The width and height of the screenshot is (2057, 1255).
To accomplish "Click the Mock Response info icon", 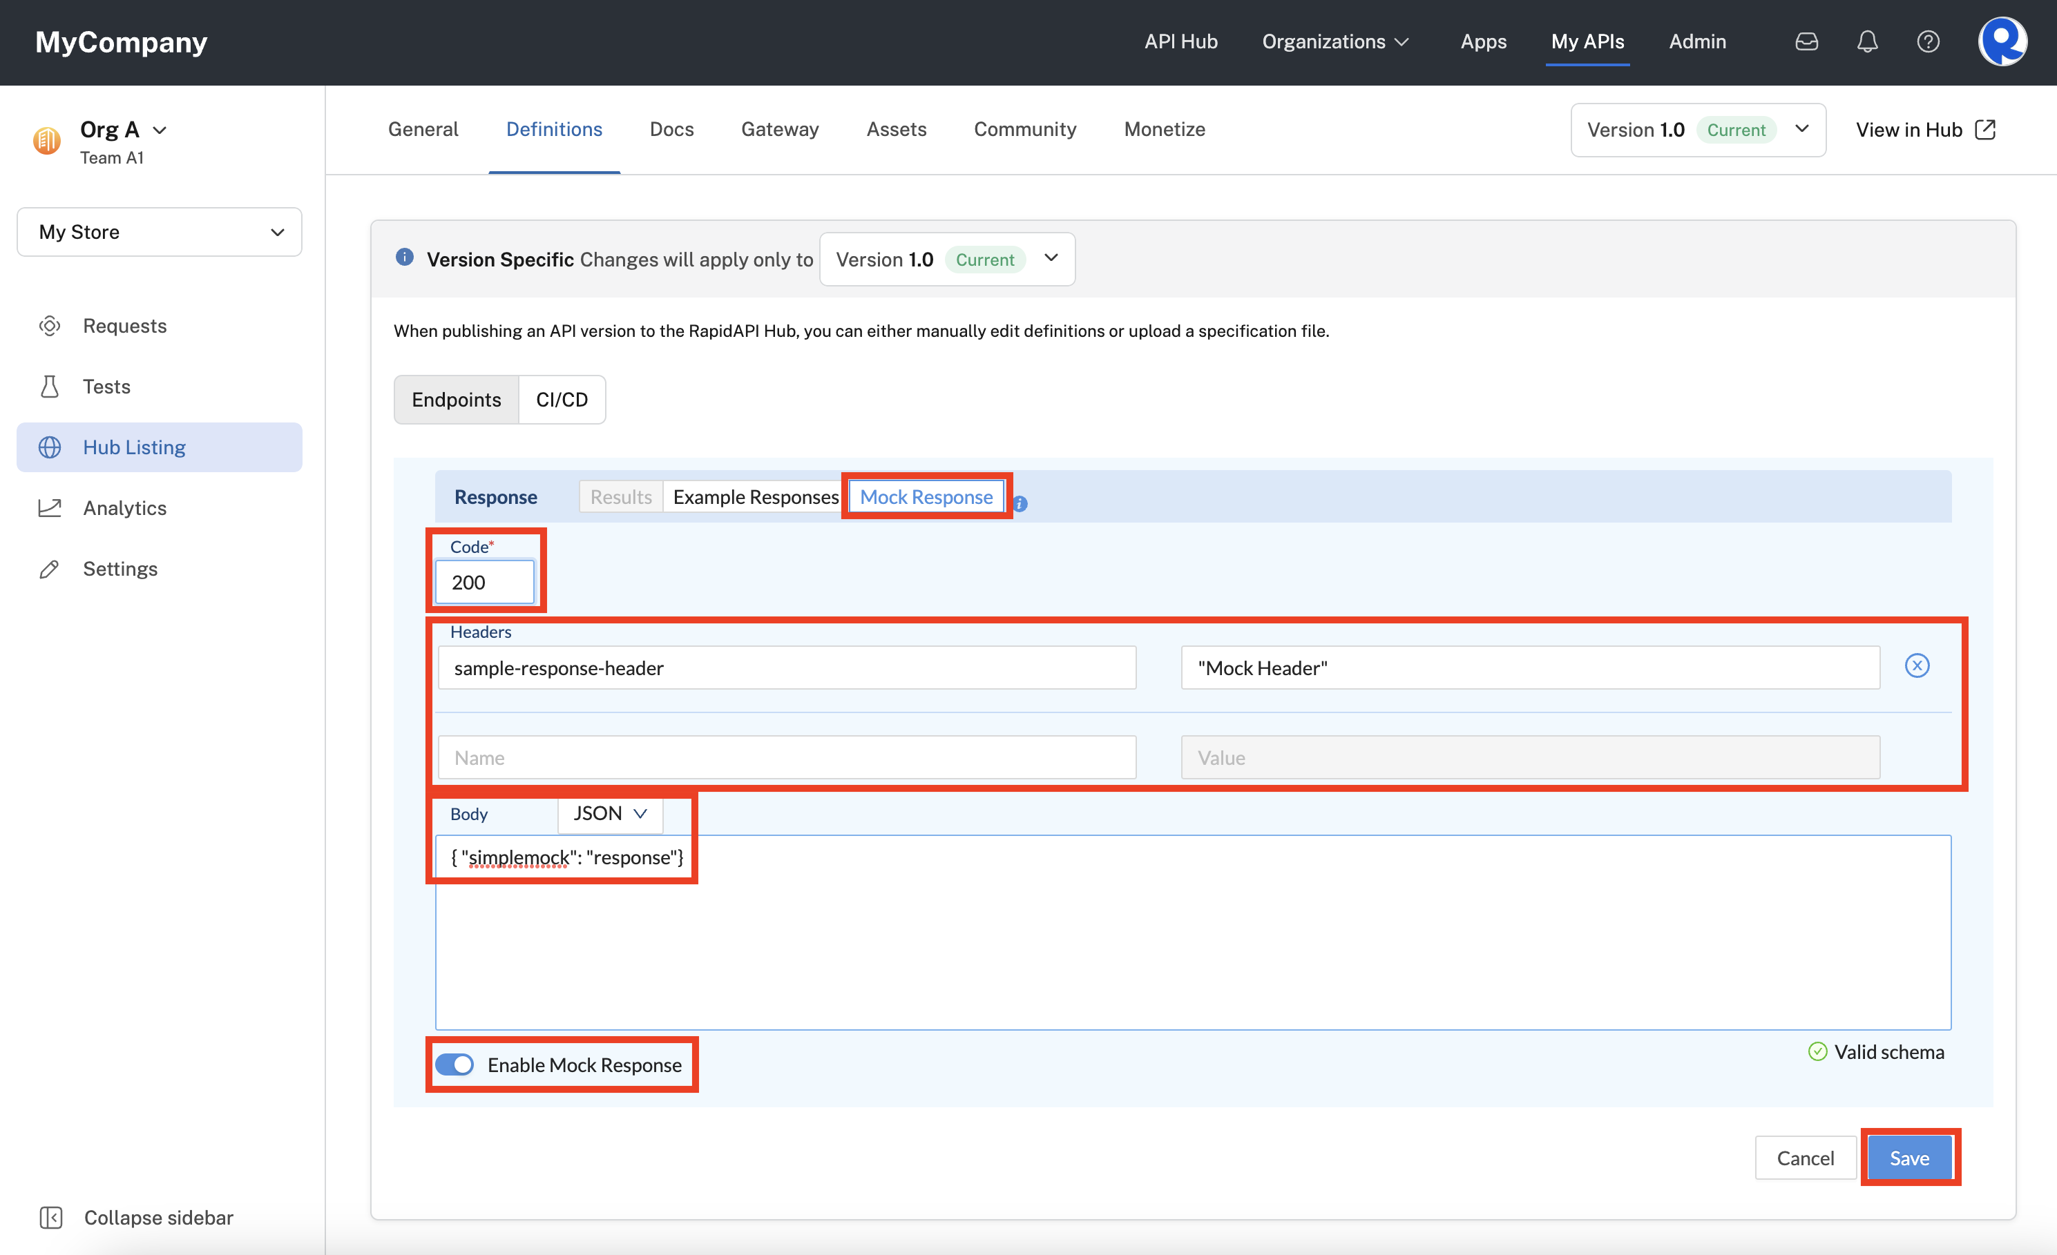I will coord(1020,503).
